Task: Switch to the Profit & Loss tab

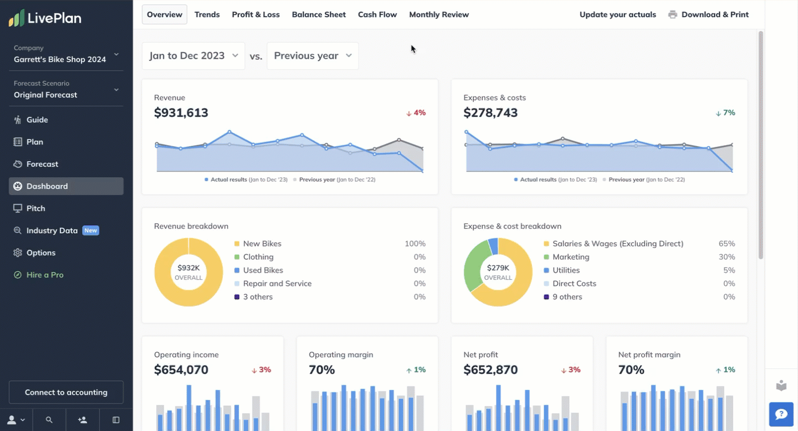Action: coord(255,14)
